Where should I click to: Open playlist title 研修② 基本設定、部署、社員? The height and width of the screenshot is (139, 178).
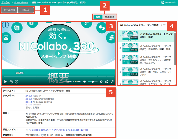pyautogui.click(x=155, y=48)
